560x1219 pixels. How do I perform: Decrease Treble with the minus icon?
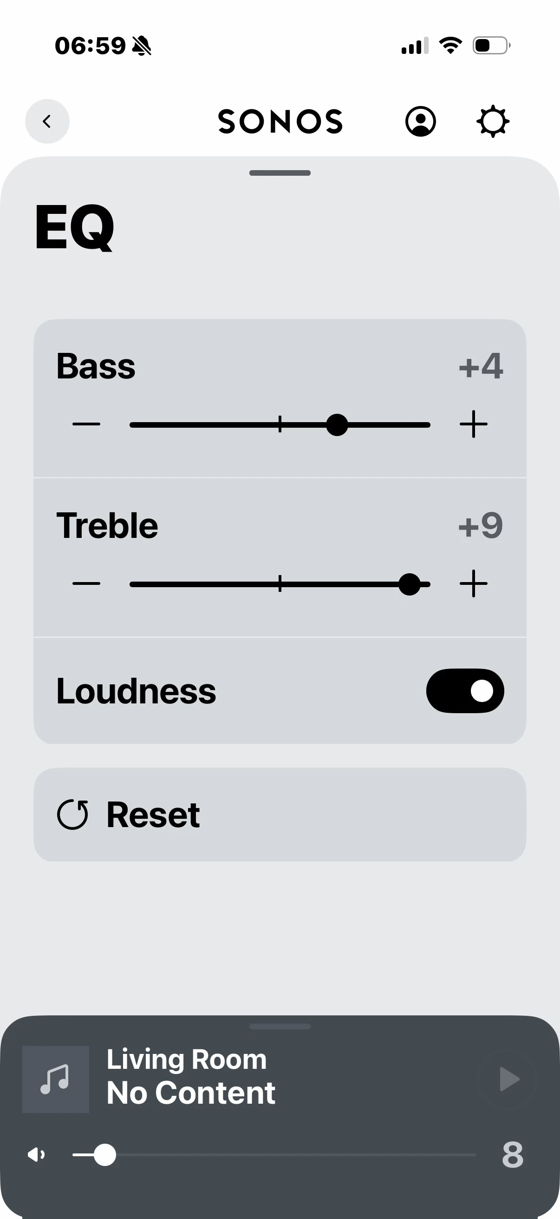coord(86,584)
